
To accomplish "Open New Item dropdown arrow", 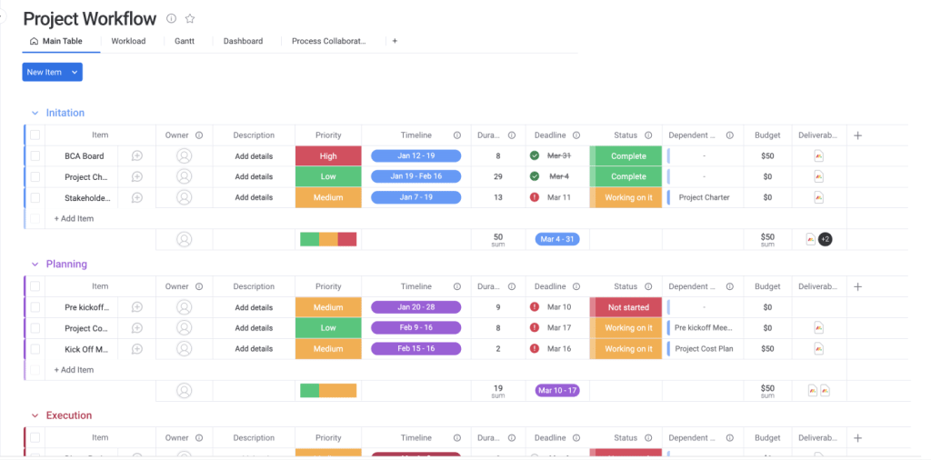I will 75,73.
